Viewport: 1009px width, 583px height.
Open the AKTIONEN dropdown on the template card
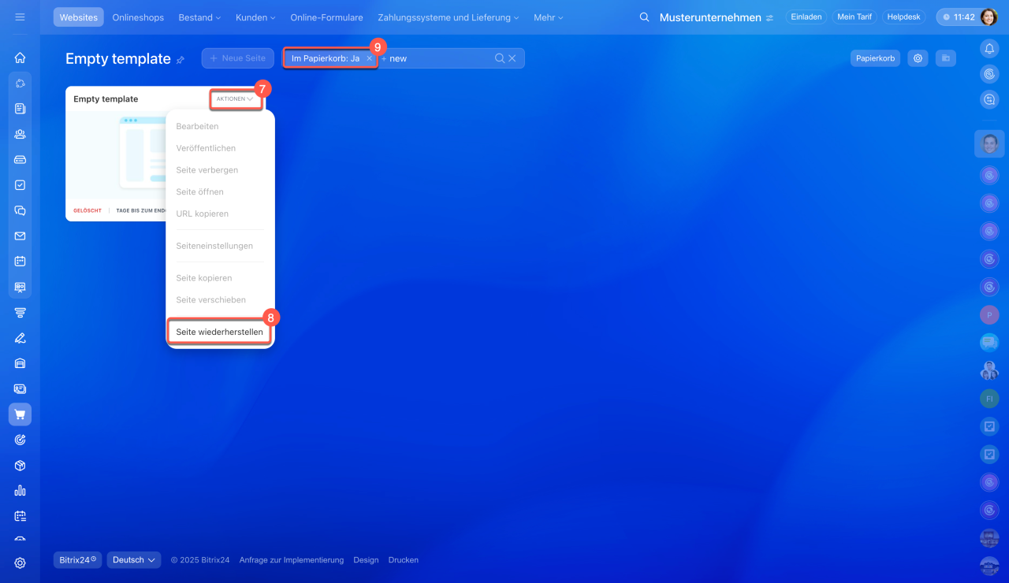coord(235,99)
